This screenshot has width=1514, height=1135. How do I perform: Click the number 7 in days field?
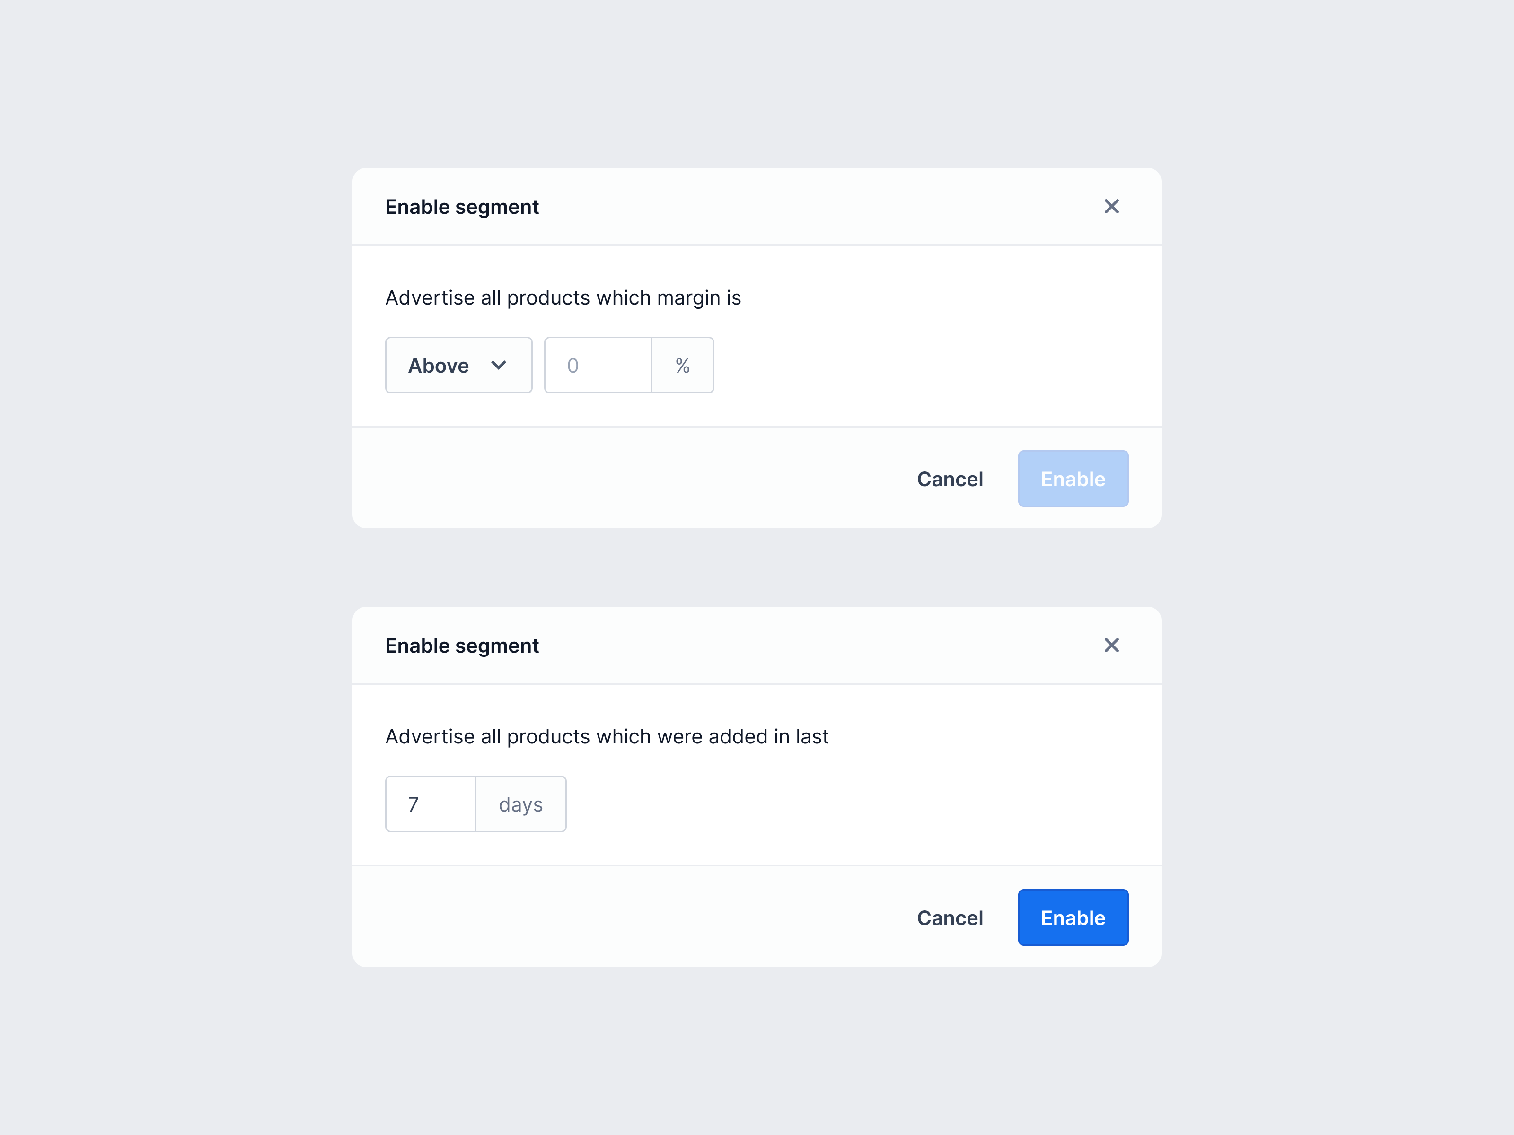[414, 804]
